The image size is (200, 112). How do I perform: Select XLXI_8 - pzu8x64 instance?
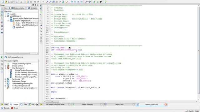pos(27,25)
